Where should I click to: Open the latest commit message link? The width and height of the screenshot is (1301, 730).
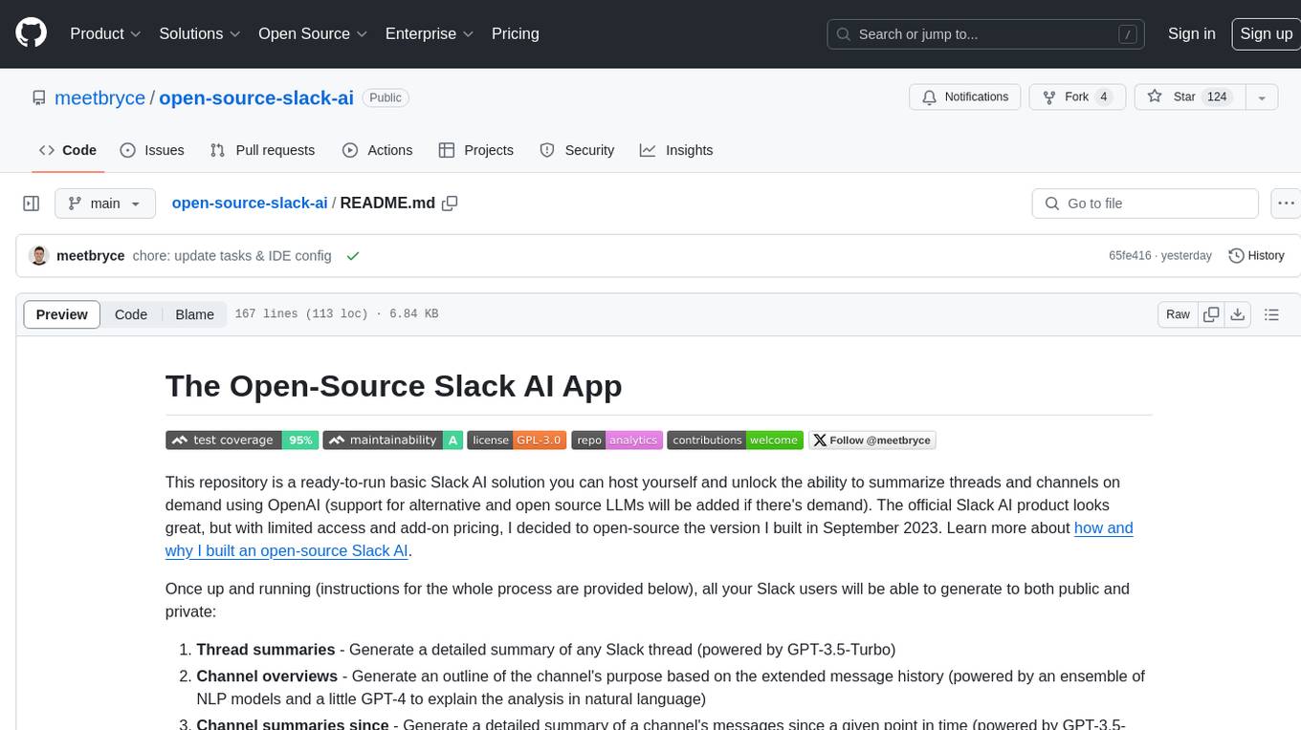232,256
